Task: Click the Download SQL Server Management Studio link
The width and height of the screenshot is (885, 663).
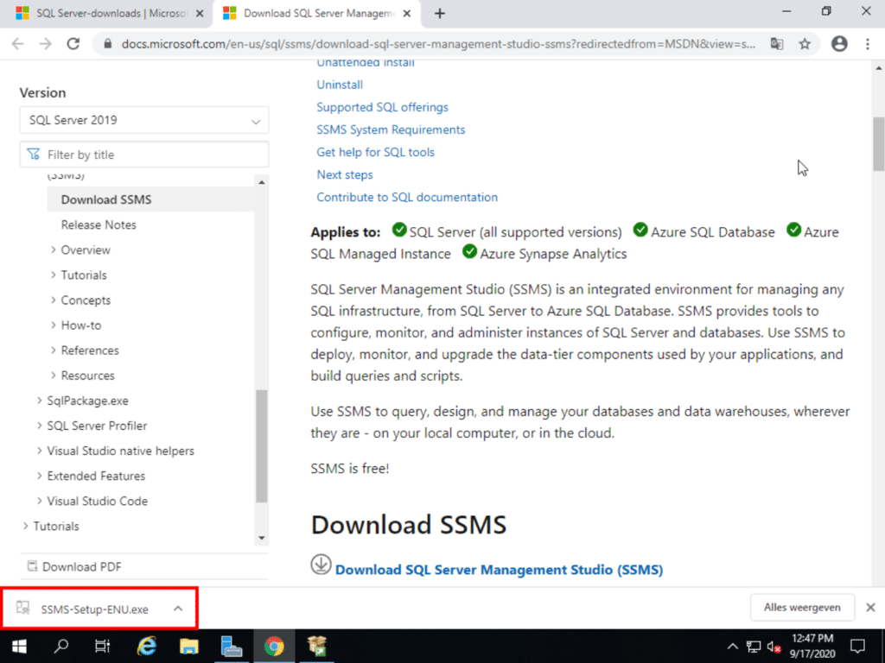Action: 499,570
